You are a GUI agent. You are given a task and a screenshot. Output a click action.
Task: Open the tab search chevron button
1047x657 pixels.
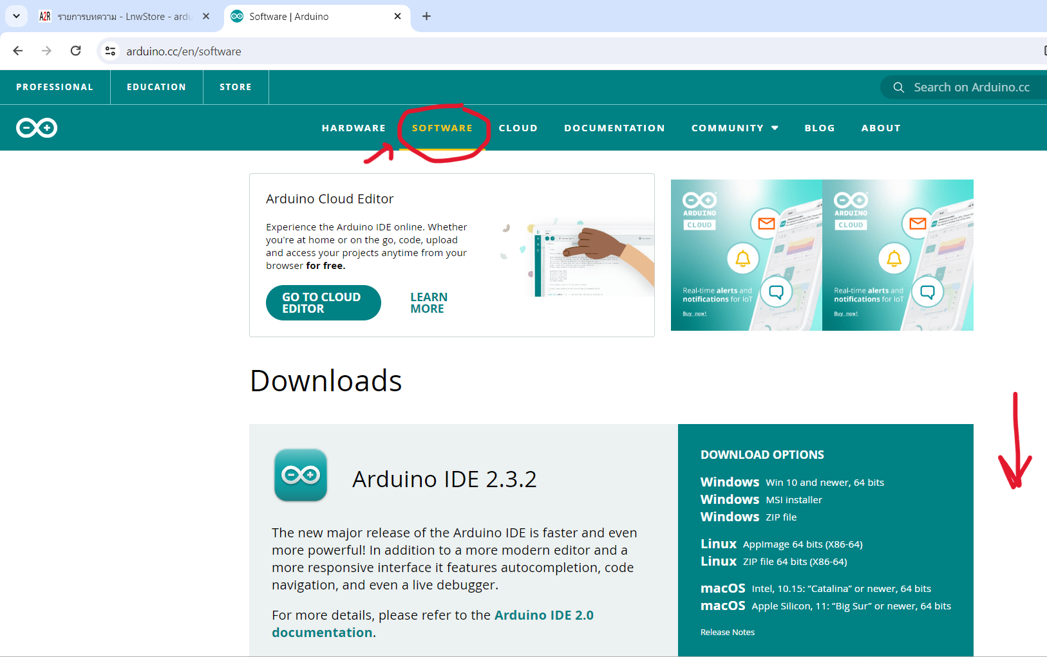pyautogui.click(x=16, y=16)
